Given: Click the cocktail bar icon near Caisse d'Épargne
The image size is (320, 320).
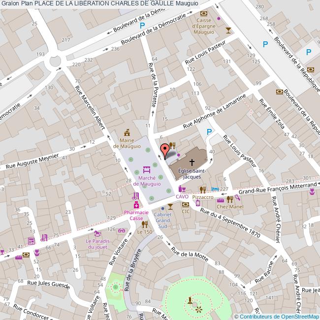Looking at the screenshot, I should pos(227,31).
